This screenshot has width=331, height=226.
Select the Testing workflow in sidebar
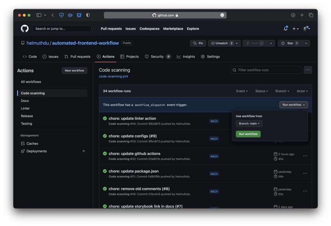point(26,124)
